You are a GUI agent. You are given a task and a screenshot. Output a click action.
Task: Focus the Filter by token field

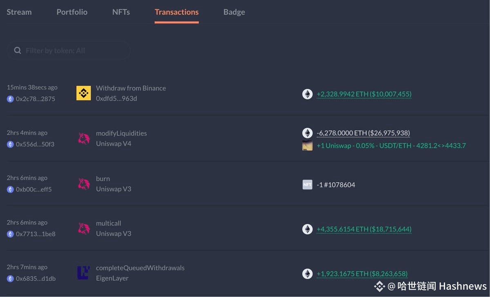coord(69,51)
